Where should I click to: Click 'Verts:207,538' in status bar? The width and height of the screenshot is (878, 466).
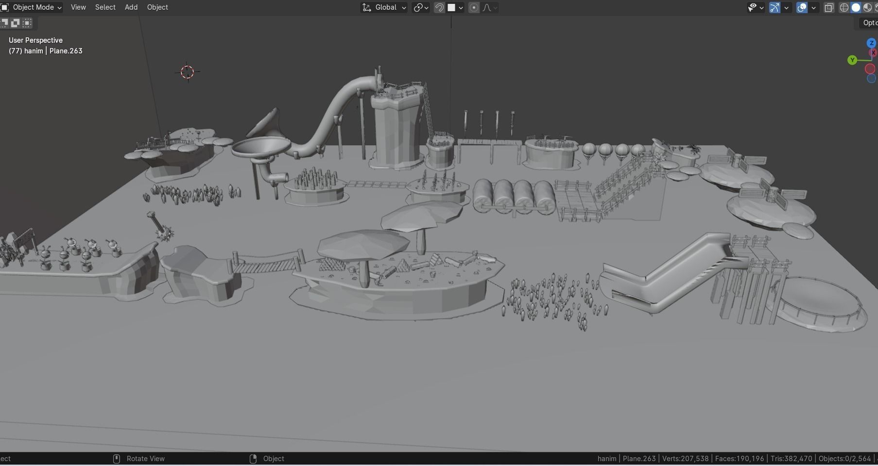[685, 459]
